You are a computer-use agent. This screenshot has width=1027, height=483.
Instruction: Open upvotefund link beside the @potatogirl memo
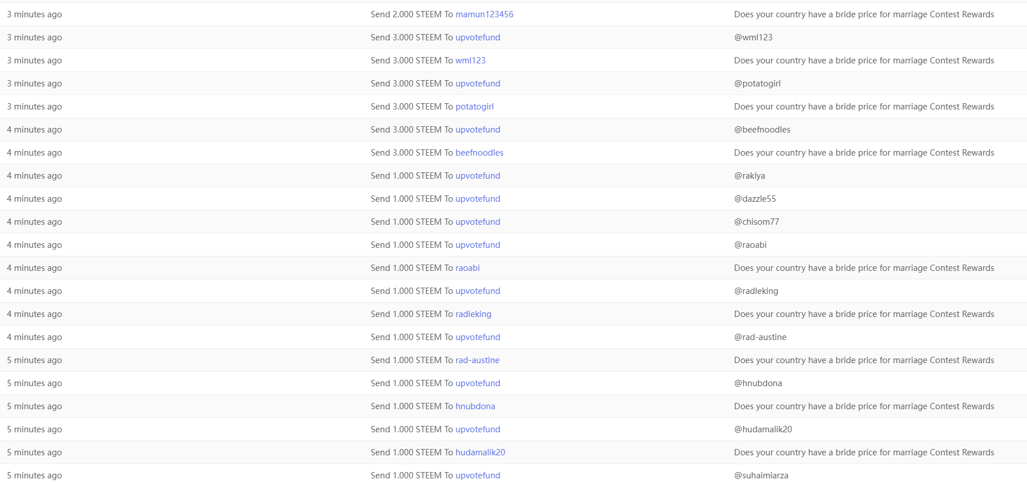click(x=478, y=84)
